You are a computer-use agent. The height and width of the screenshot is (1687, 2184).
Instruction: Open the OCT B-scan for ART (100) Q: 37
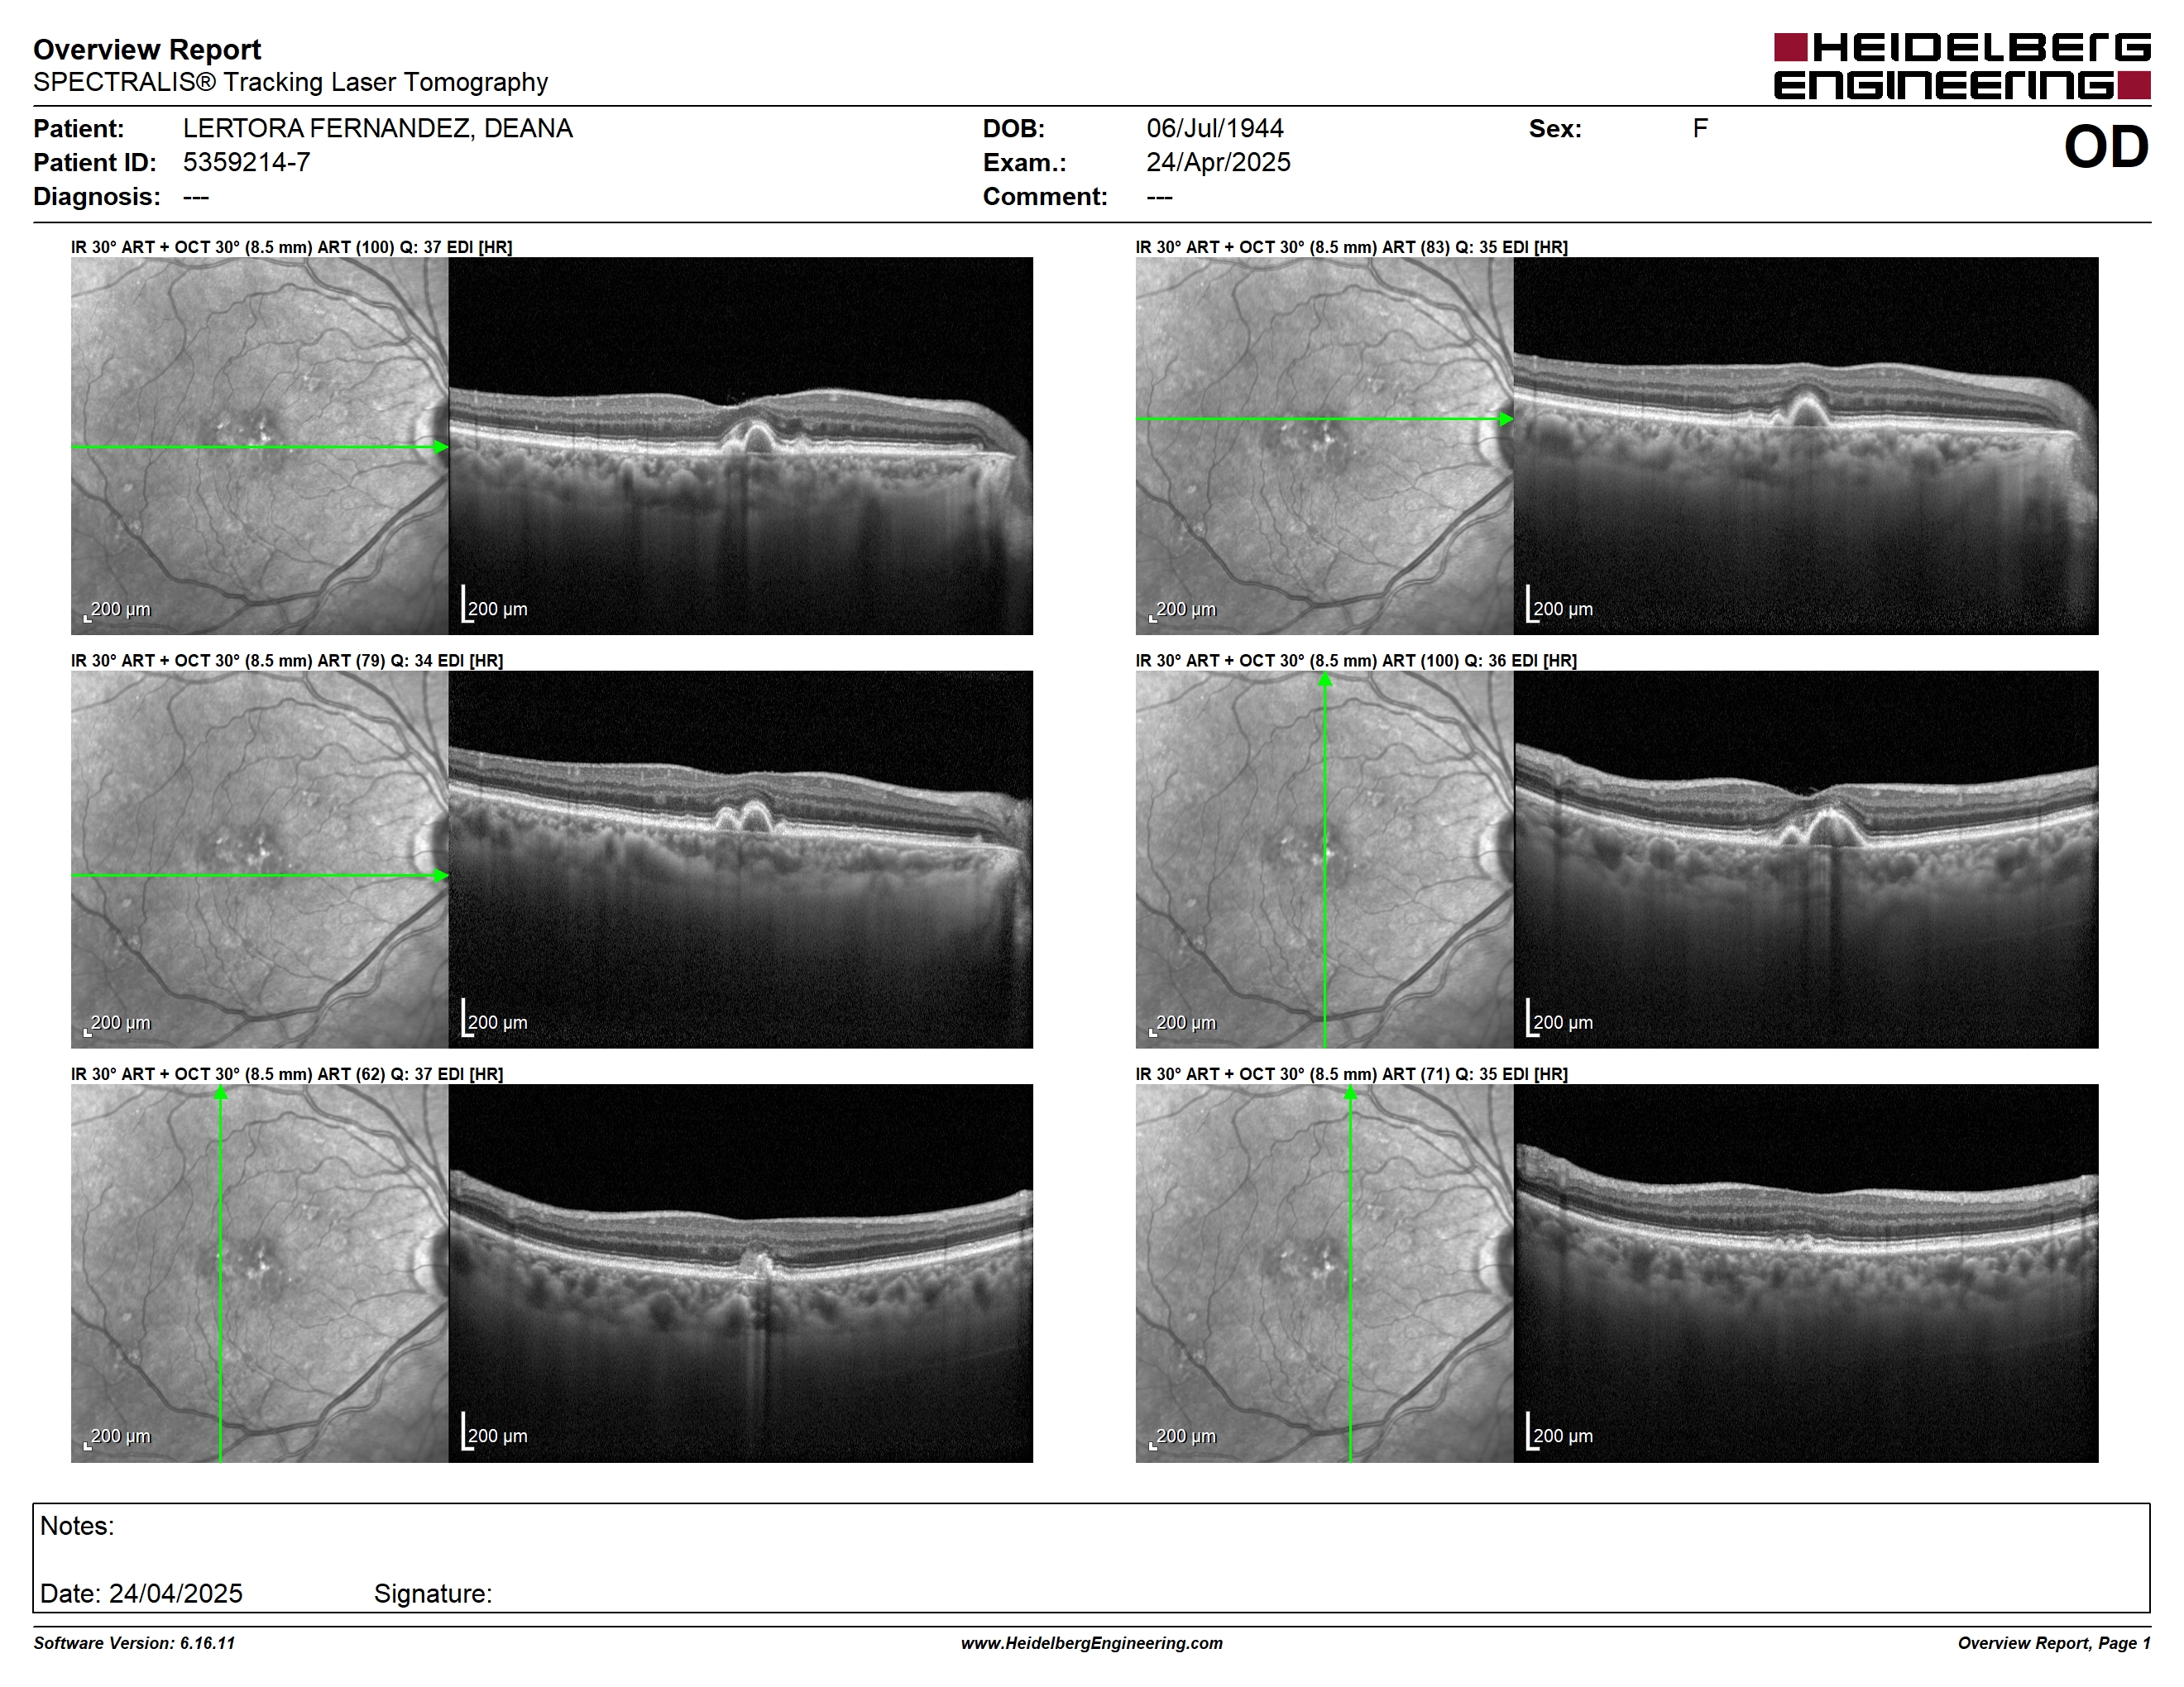pos(740,446)
